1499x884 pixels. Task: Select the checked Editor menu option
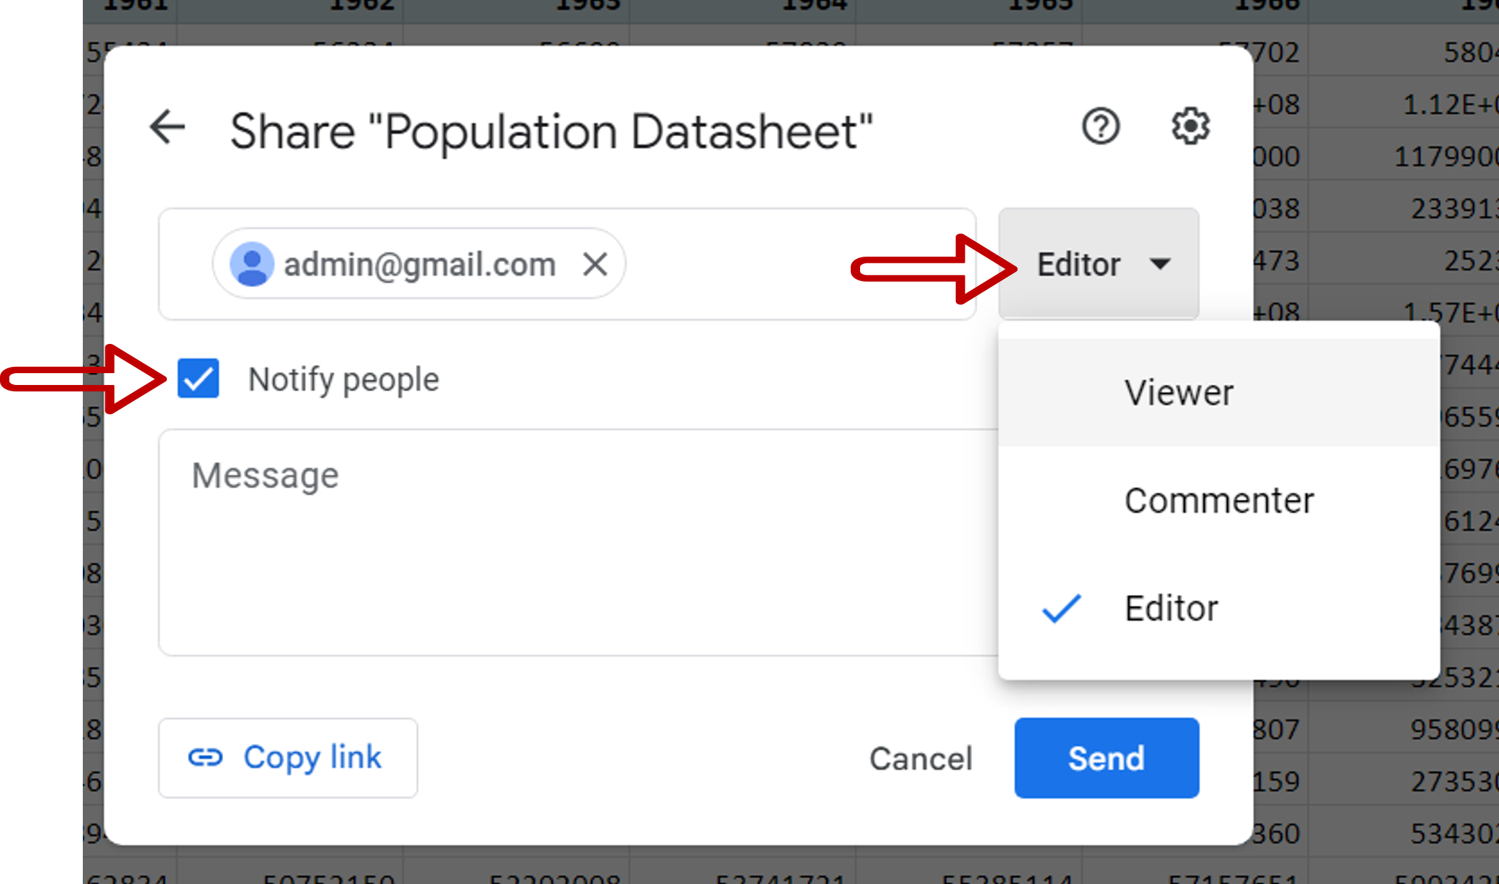point(1171,608)
